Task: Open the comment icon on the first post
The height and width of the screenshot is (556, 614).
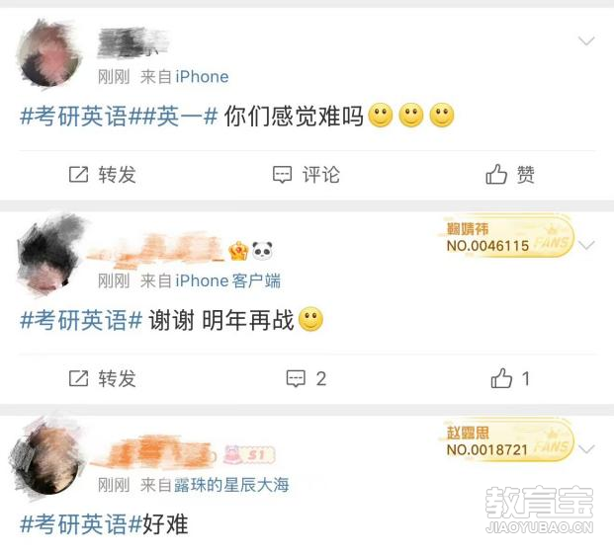Action: click(282, 175)
